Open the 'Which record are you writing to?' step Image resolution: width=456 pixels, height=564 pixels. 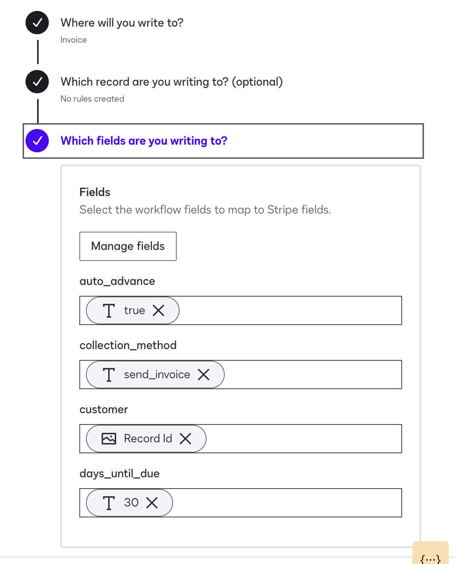point(172,82)
